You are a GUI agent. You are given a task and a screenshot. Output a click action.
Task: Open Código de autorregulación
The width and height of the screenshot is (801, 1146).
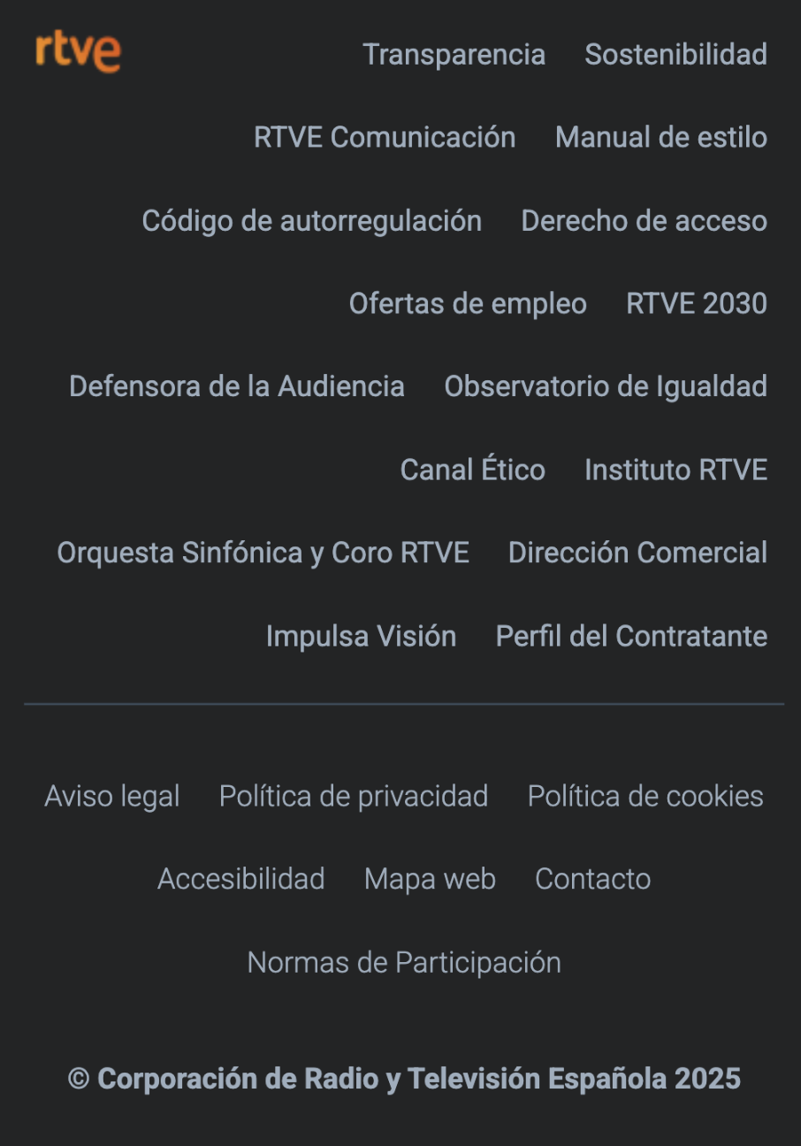(x=312, y=221)
